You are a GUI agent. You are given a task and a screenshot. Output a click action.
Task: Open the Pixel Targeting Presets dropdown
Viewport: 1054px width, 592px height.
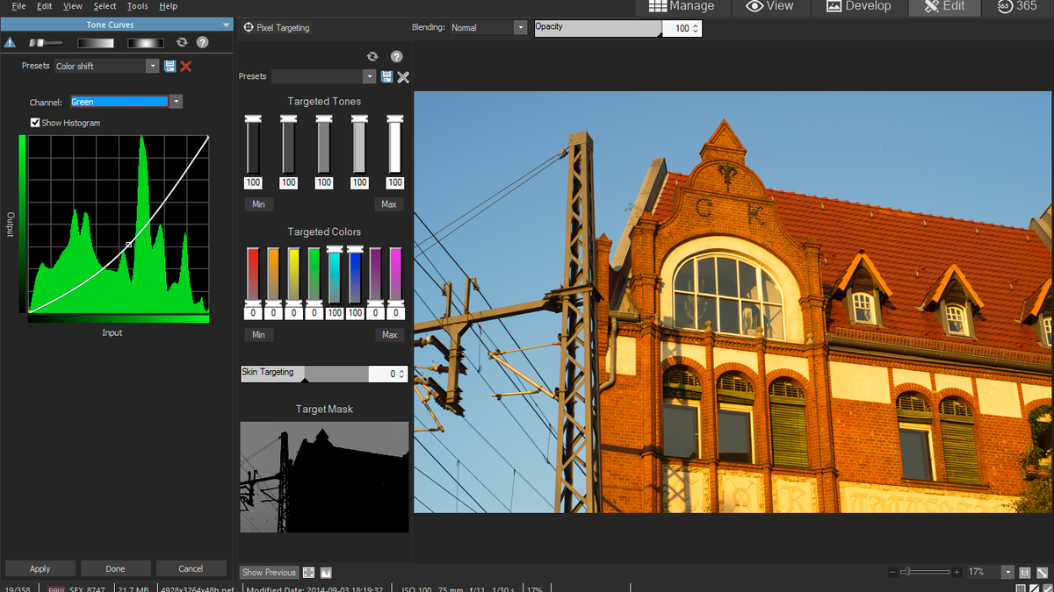pyautogui.click(x=371, y=76)
